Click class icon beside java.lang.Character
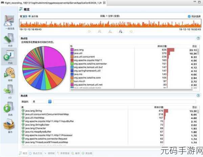 click(x=23, y=128)
